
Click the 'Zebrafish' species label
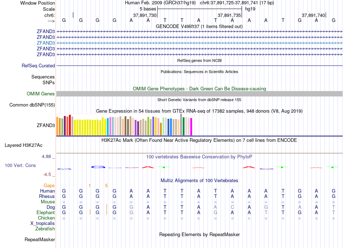(x=45, y=229)
